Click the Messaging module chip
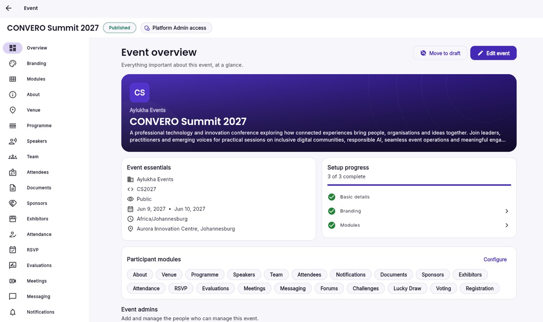 pos(293,289)
